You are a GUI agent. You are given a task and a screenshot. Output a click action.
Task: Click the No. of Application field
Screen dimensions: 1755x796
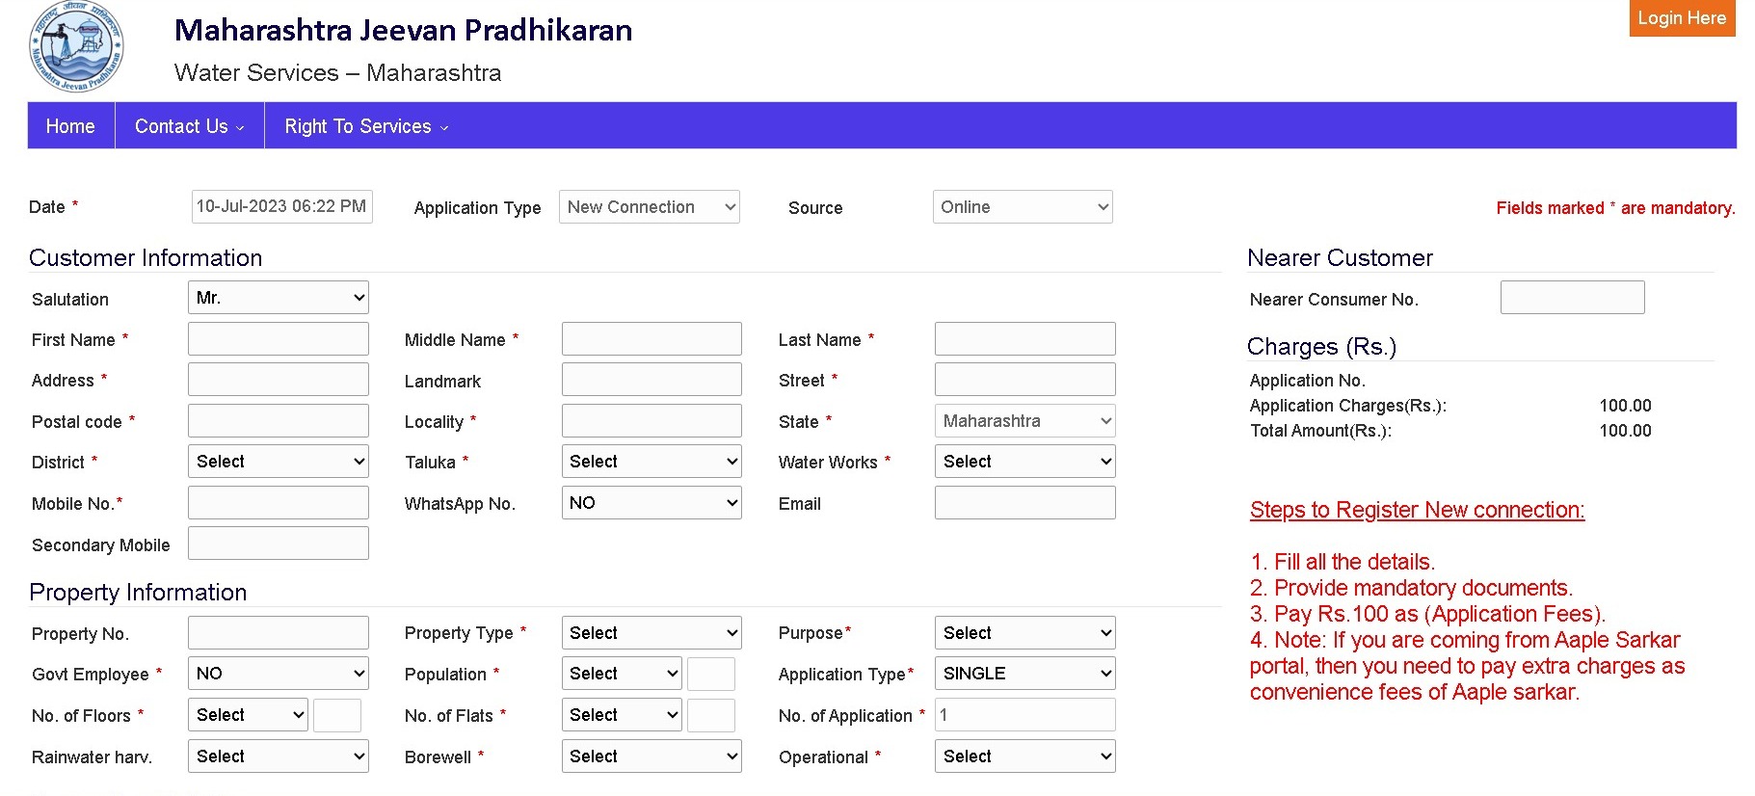tap(1025, 715)
